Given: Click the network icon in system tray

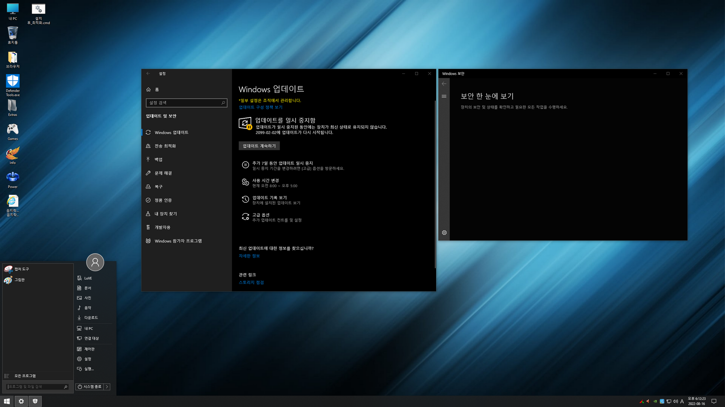Looking at the screenshot, I should (x=669, y=401).
